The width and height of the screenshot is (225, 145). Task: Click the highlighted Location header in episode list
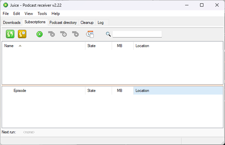pyautogui.click(x=142, y=91)
